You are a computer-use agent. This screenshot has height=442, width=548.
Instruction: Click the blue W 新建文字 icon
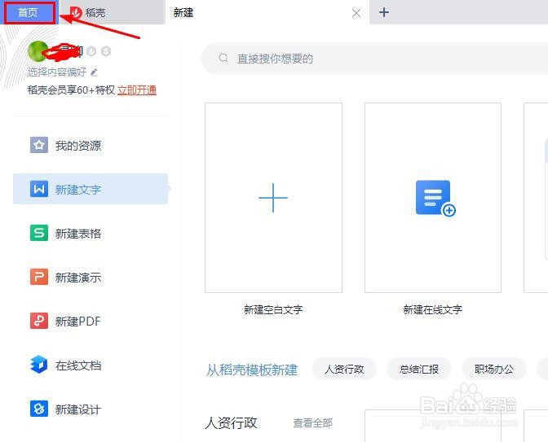click(x=39, y=189)
